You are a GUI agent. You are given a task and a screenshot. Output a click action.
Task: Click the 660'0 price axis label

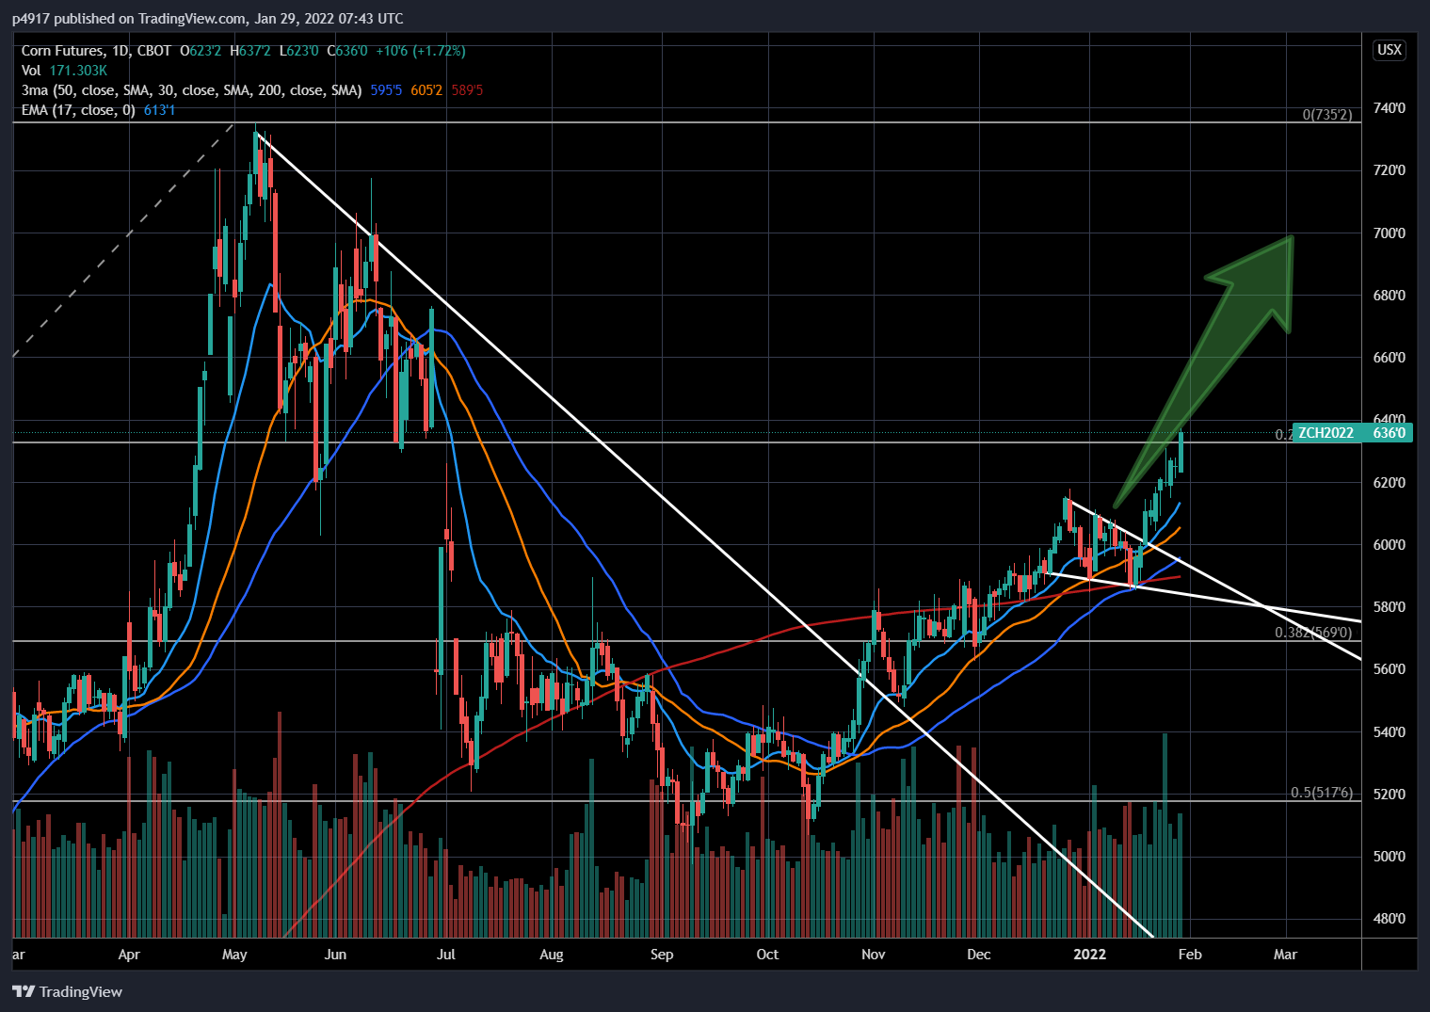(1390, 358)
